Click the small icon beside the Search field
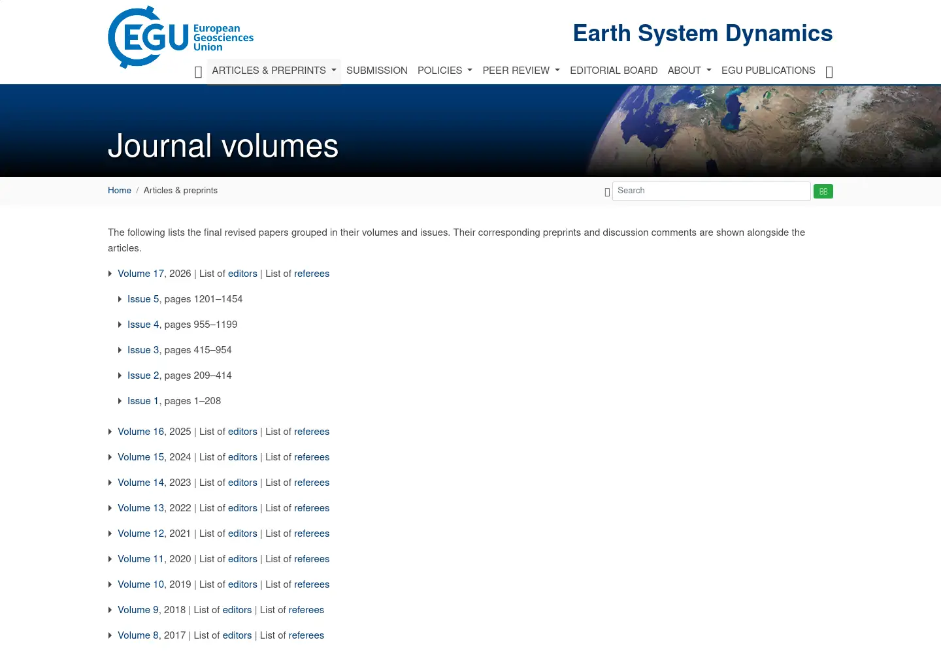Screen dimensions: 941x653 click(x=607, y=192)
